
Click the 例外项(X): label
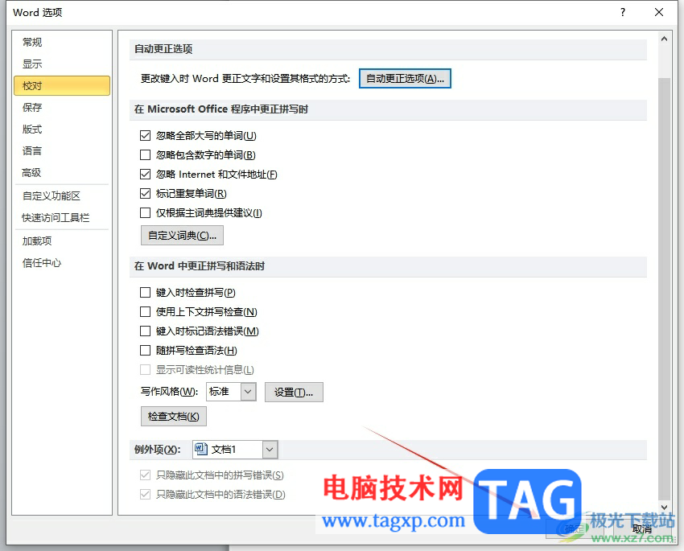coord(157,450)
